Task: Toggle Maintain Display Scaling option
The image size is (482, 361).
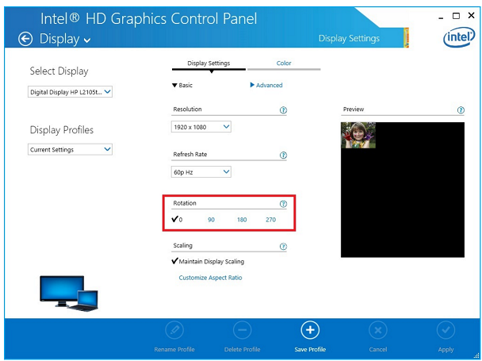Action: pyautogui.click(x=208, y=261)
